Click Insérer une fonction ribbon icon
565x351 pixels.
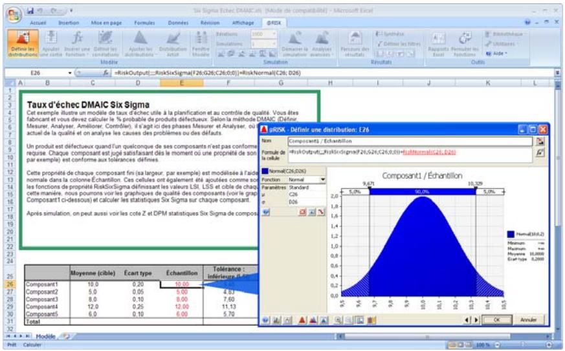click(77, 43)
